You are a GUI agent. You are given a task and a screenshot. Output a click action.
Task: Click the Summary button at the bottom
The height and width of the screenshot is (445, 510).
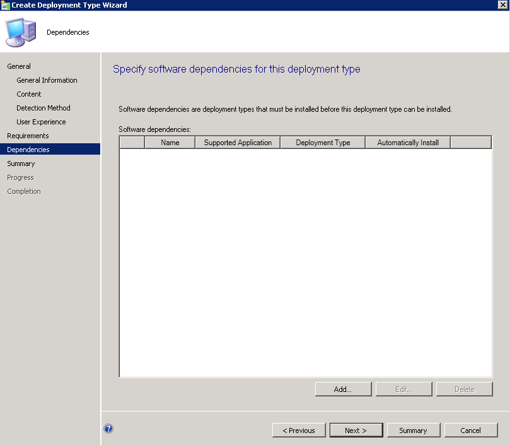(414, 430)
